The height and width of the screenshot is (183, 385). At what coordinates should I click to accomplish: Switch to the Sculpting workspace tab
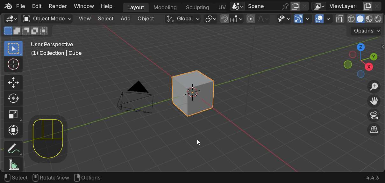pyautogui.click(x=197, y=7)
